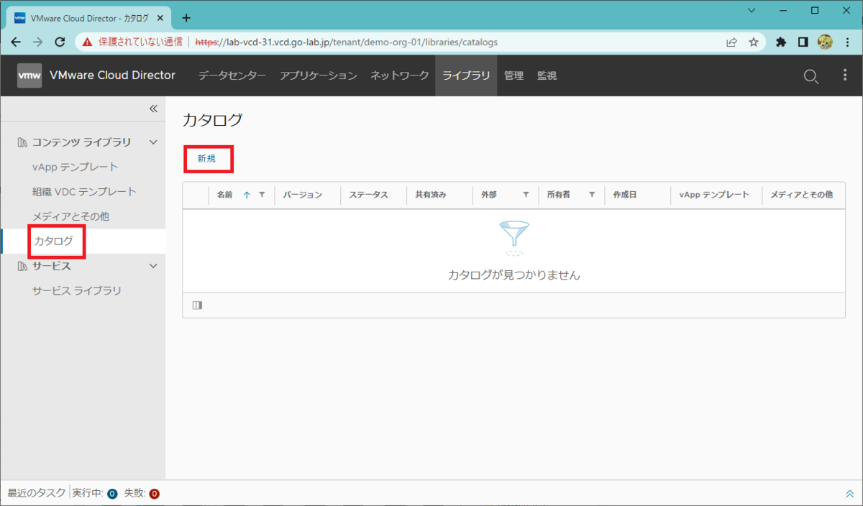Open vApp テンプレート in sidebar
Screen dimensions: 863x506
[76, 167]
